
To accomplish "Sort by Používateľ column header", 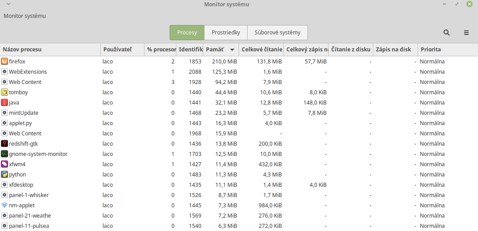I will (x=117, y=50).
